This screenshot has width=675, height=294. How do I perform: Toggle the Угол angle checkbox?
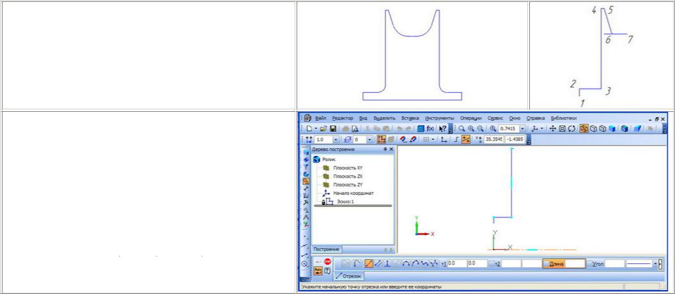tap(590, 263)
